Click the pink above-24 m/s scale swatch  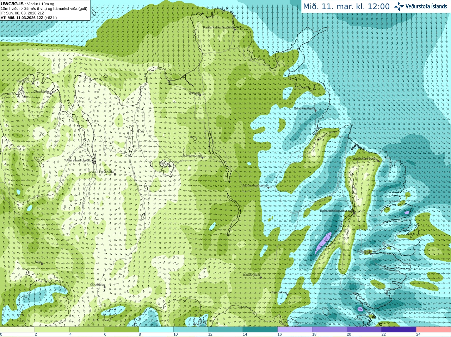tap(434, 330)
